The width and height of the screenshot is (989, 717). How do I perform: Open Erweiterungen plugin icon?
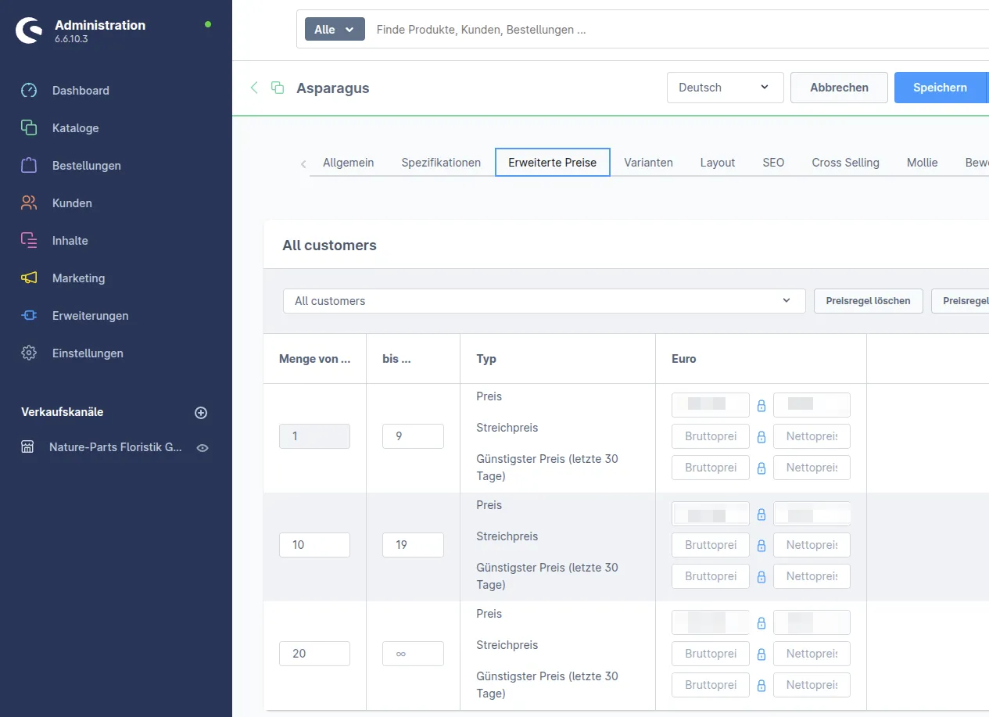(29, 316)
